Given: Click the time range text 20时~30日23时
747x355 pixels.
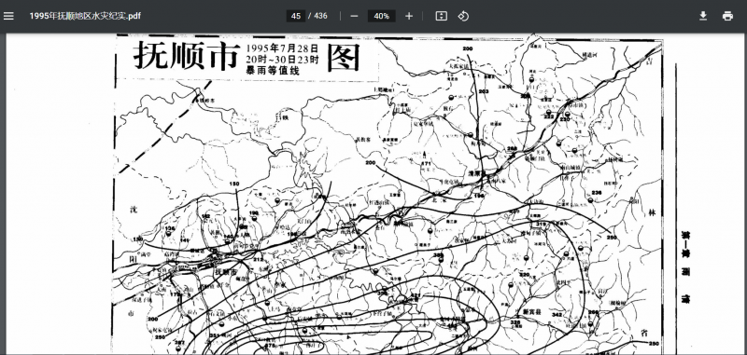Looking at the screenshot, I should [x=282, y=60].
